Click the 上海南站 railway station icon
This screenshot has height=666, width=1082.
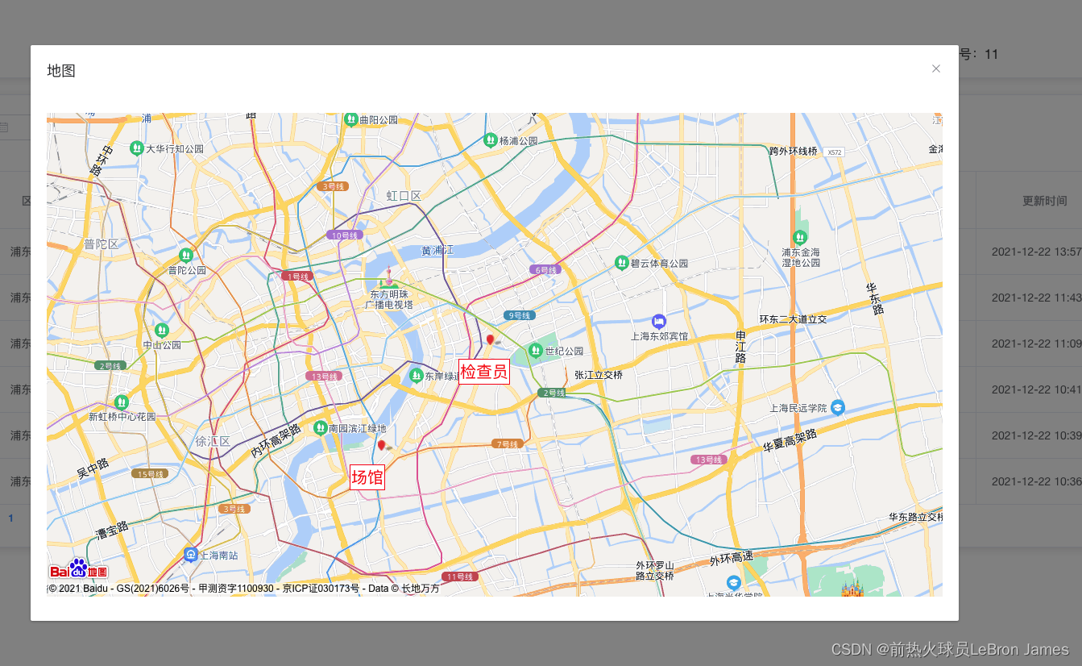190,555
